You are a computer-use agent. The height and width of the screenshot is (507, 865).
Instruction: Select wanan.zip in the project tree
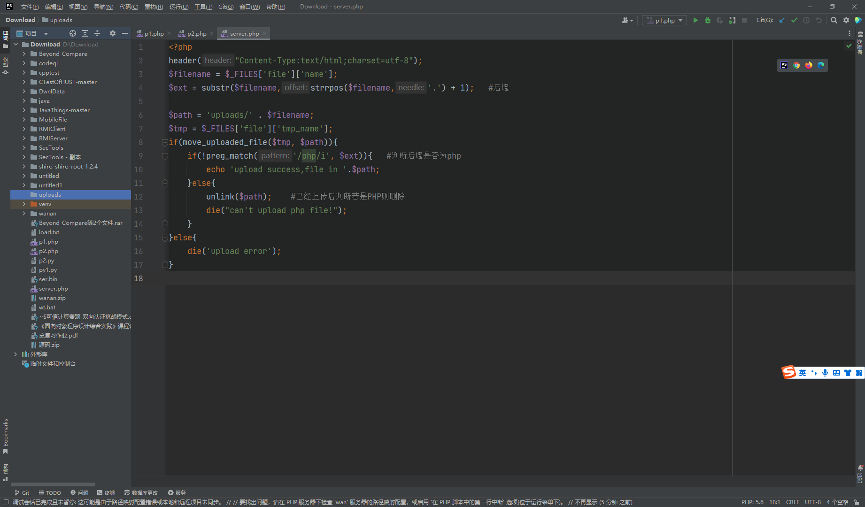tap(52, 298)
